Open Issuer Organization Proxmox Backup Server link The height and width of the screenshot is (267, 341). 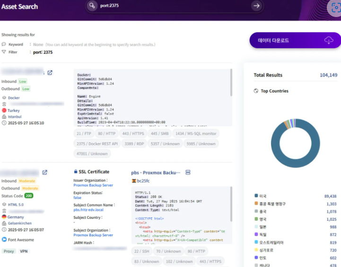point(93,185)
